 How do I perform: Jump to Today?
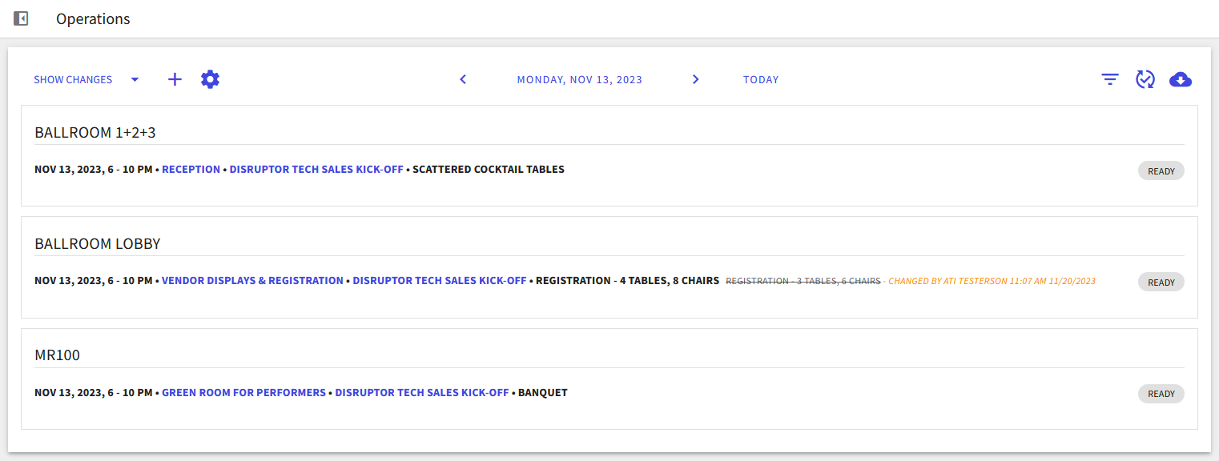pyautogui.click(x=761, y=79)
